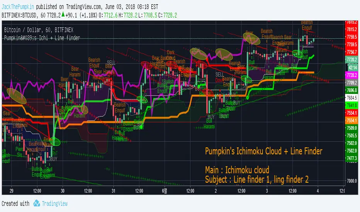
Task: Click the 7756.7 red price label
Action: (x=352, y=52)
